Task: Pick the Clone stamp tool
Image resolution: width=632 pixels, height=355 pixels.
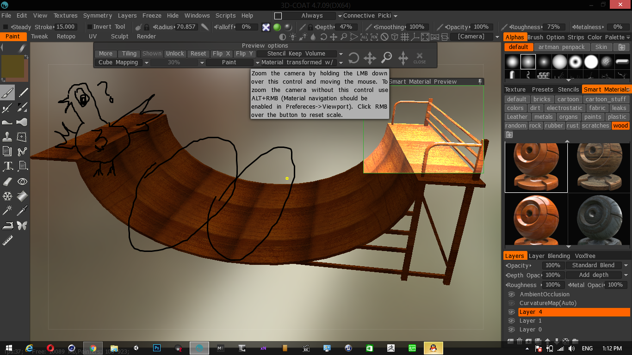Action: coord(7,137)
